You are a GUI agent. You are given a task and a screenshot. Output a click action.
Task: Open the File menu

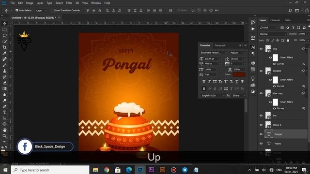click(13, 3)
